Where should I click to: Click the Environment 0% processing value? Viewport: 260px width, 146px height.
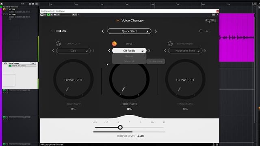point(185,109)
